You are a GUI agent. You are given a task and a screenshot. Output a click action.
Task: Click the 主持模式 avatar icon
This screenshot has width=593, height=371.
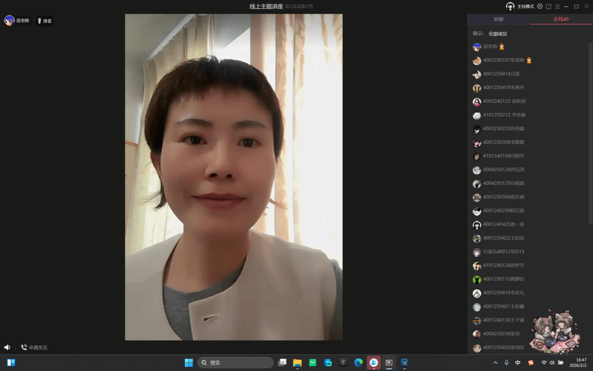pyautogui.click(x=510, y=7)
